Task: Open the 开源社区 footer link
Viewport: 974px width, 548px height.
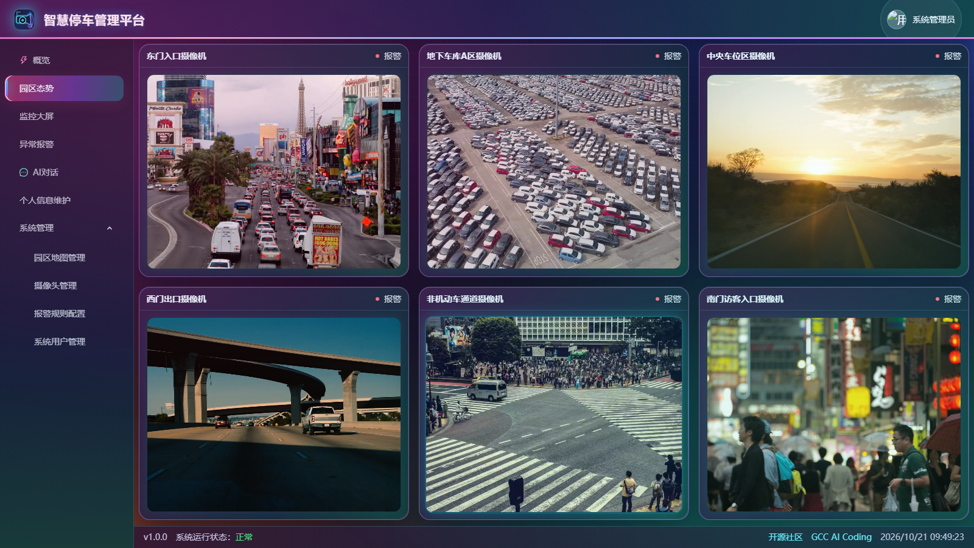Action: 785,537
